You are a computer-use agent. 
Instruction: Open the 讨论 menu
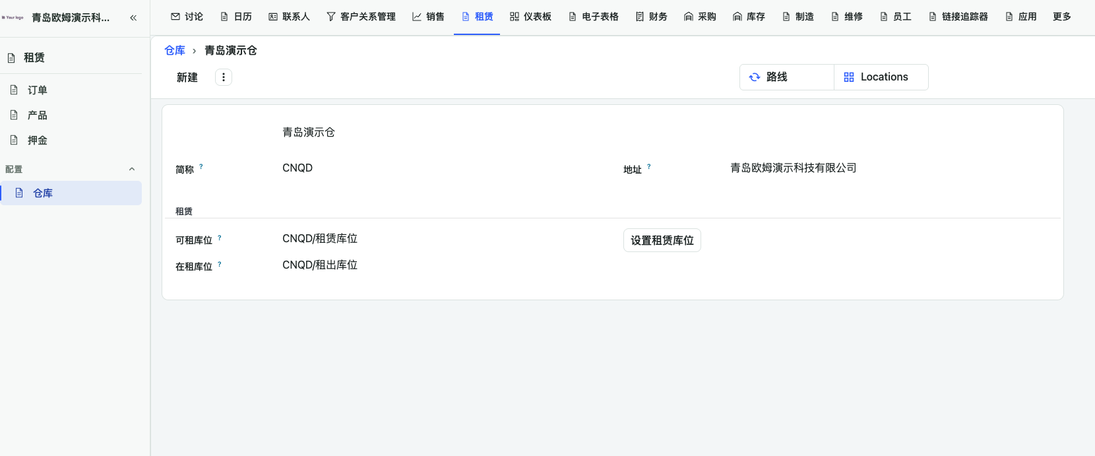click(x=187, y=16)
